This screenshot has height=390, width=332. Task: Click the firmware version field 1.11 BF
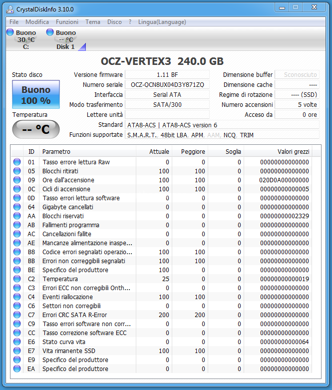[167, 74]
